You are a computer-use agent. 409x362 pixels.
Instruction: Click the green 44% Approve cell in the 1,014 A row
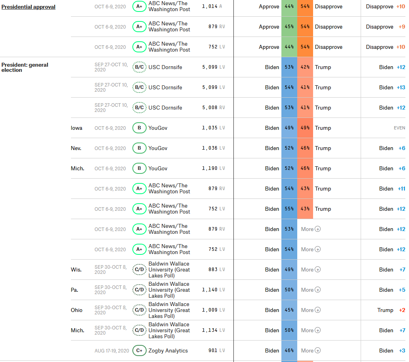coord(289,7)
